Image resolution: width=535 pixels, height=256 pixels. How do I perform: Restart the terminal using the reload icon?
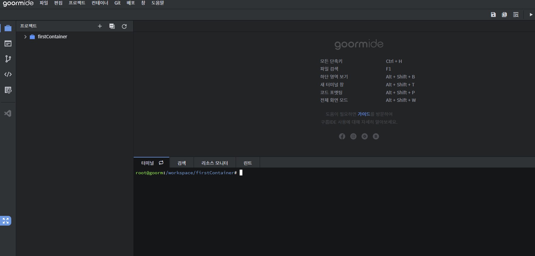pos(161,163)
